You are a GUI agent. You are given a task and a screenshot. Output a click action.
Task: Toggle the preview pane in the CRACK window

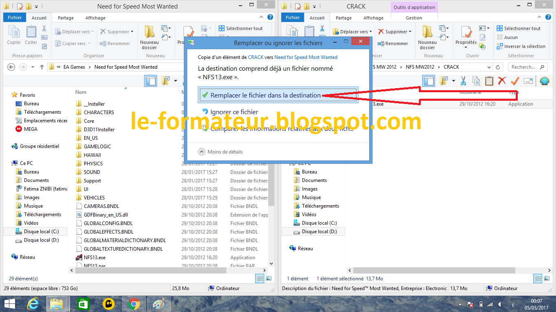(x=429, y=81)
